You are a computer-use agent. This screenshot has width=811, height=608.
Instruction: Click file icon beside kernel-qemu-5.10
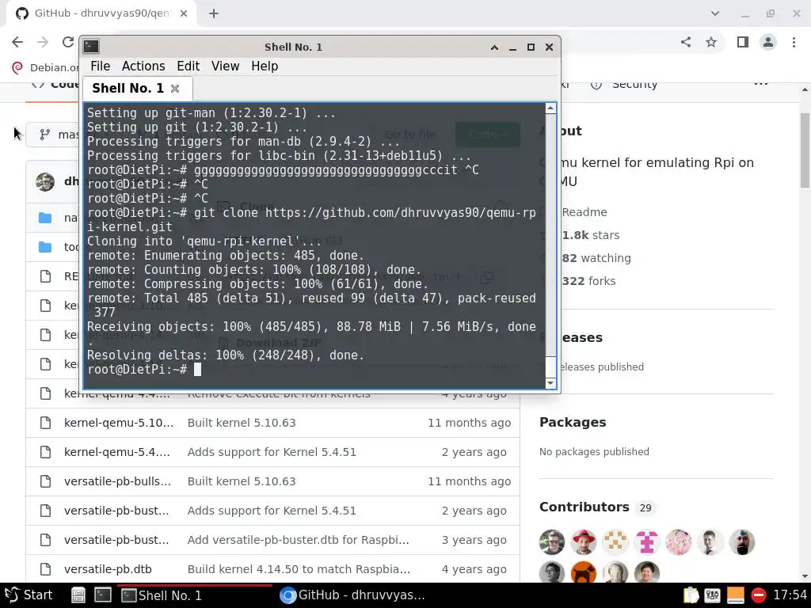[x=45, y=423]
